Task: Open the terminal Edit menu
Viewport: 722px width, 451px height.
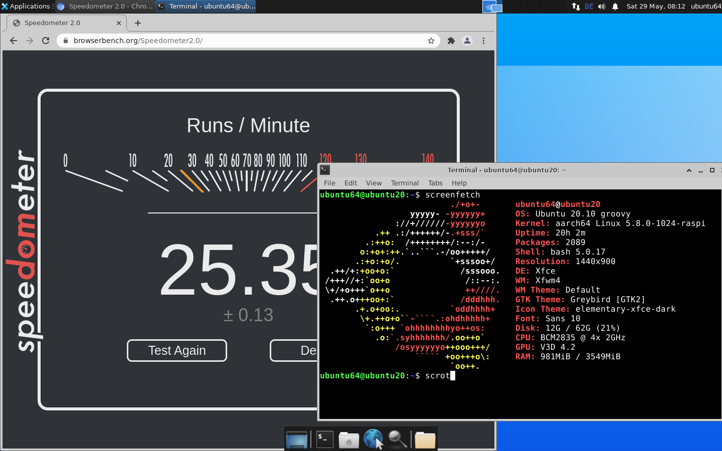Action: [x=350, y=183]
